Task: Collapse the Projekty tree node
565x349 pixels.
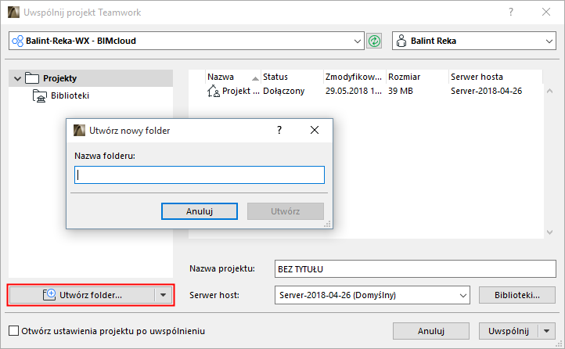Action: [17, 78]
